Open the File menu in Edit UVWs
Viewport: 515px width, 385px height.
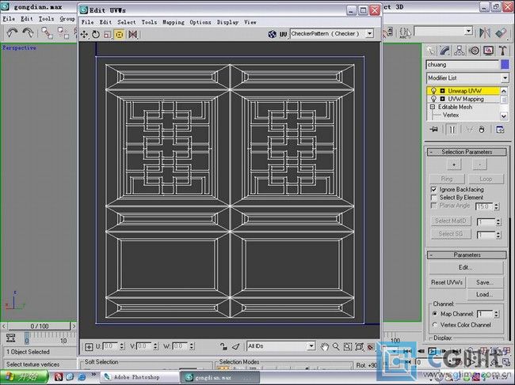(x=87, y=22)
